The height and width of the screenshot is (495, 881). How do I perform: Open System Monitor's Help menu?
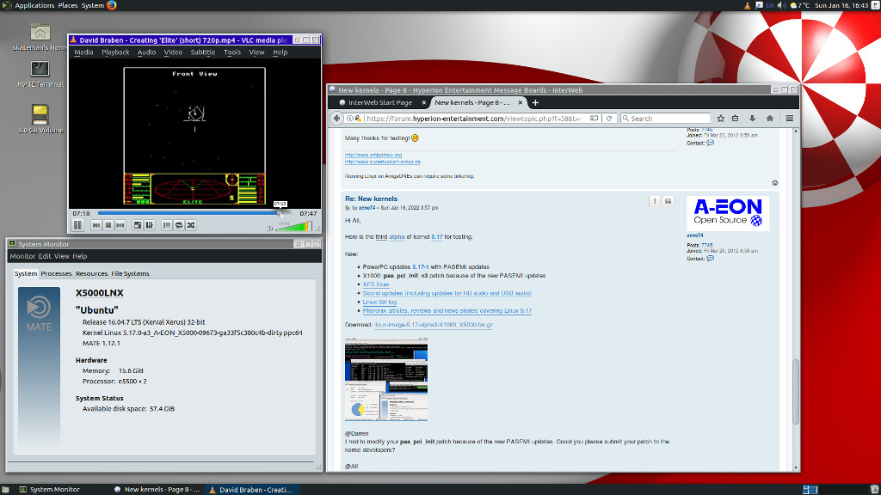[x=80, y=256]
